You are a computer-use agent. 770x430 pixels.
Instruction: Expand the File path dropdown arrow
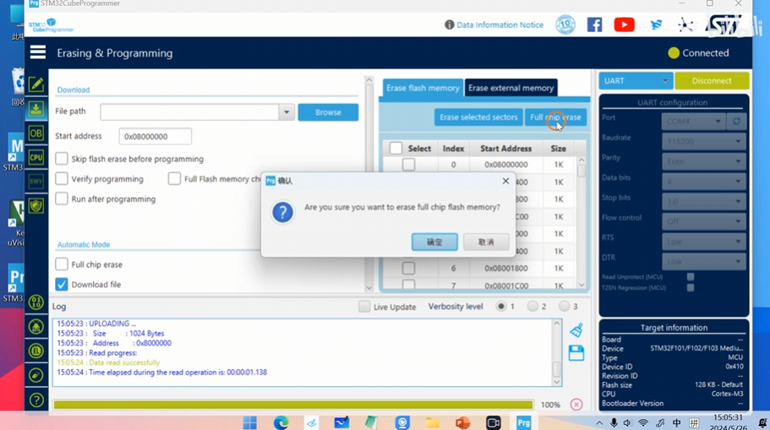(287, 112)
